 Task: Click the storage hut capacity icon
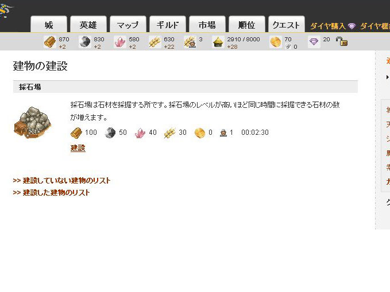click(218, 42)
